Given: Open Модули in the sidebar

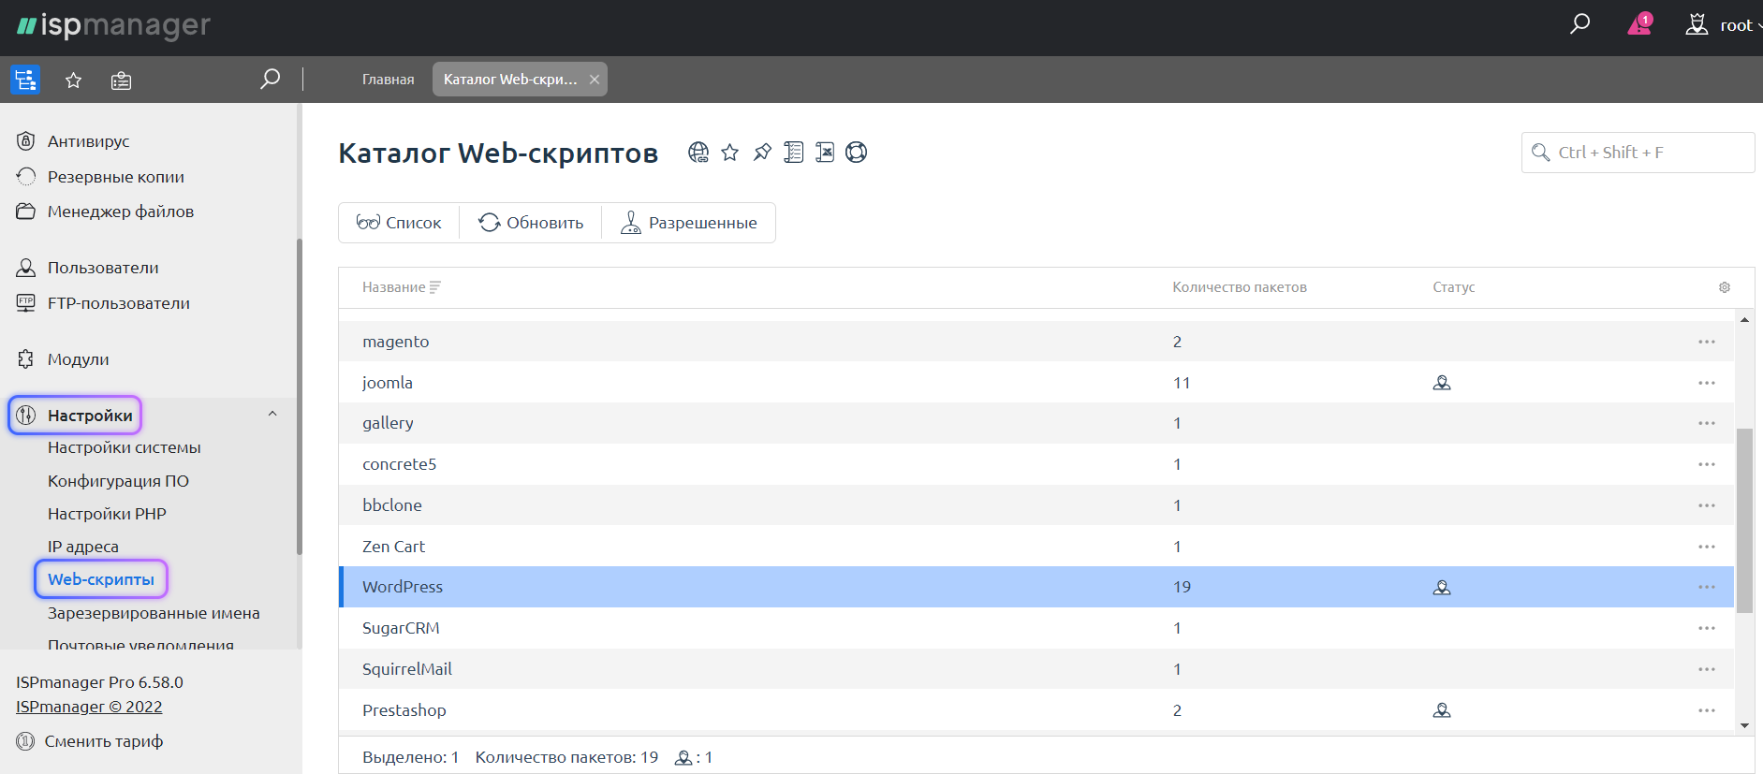Looking at the screenshot, I should pyautogui.click(x=79, y=359).
